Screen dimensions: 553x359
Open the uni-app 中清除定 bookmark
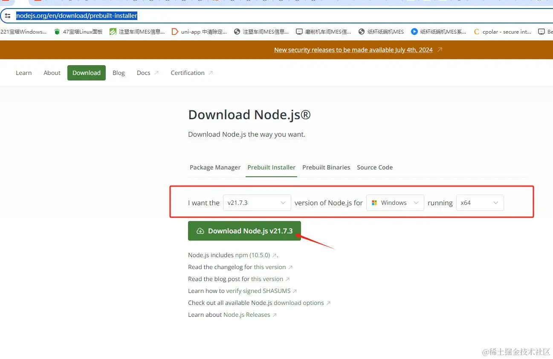tap(199, 32)
